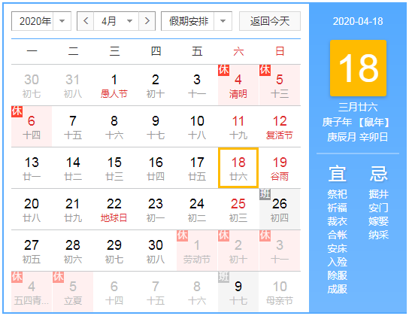Select April 19 谷雨
This screenshot has height=316, width=409.
point(280,168)
